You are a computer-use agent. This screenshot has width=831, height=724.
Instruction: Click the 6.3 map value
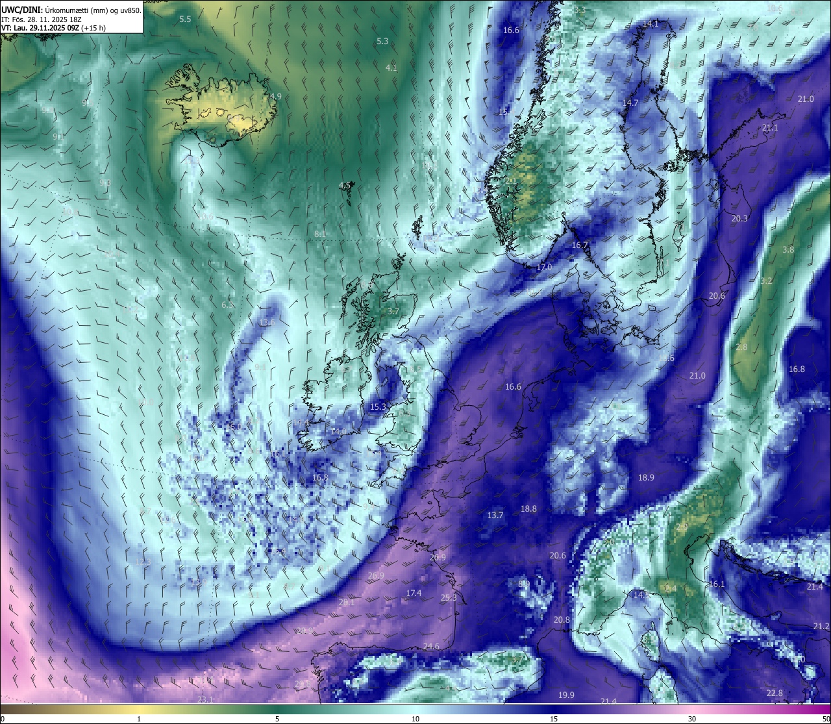pyautogui.click(x=227, y=305)
